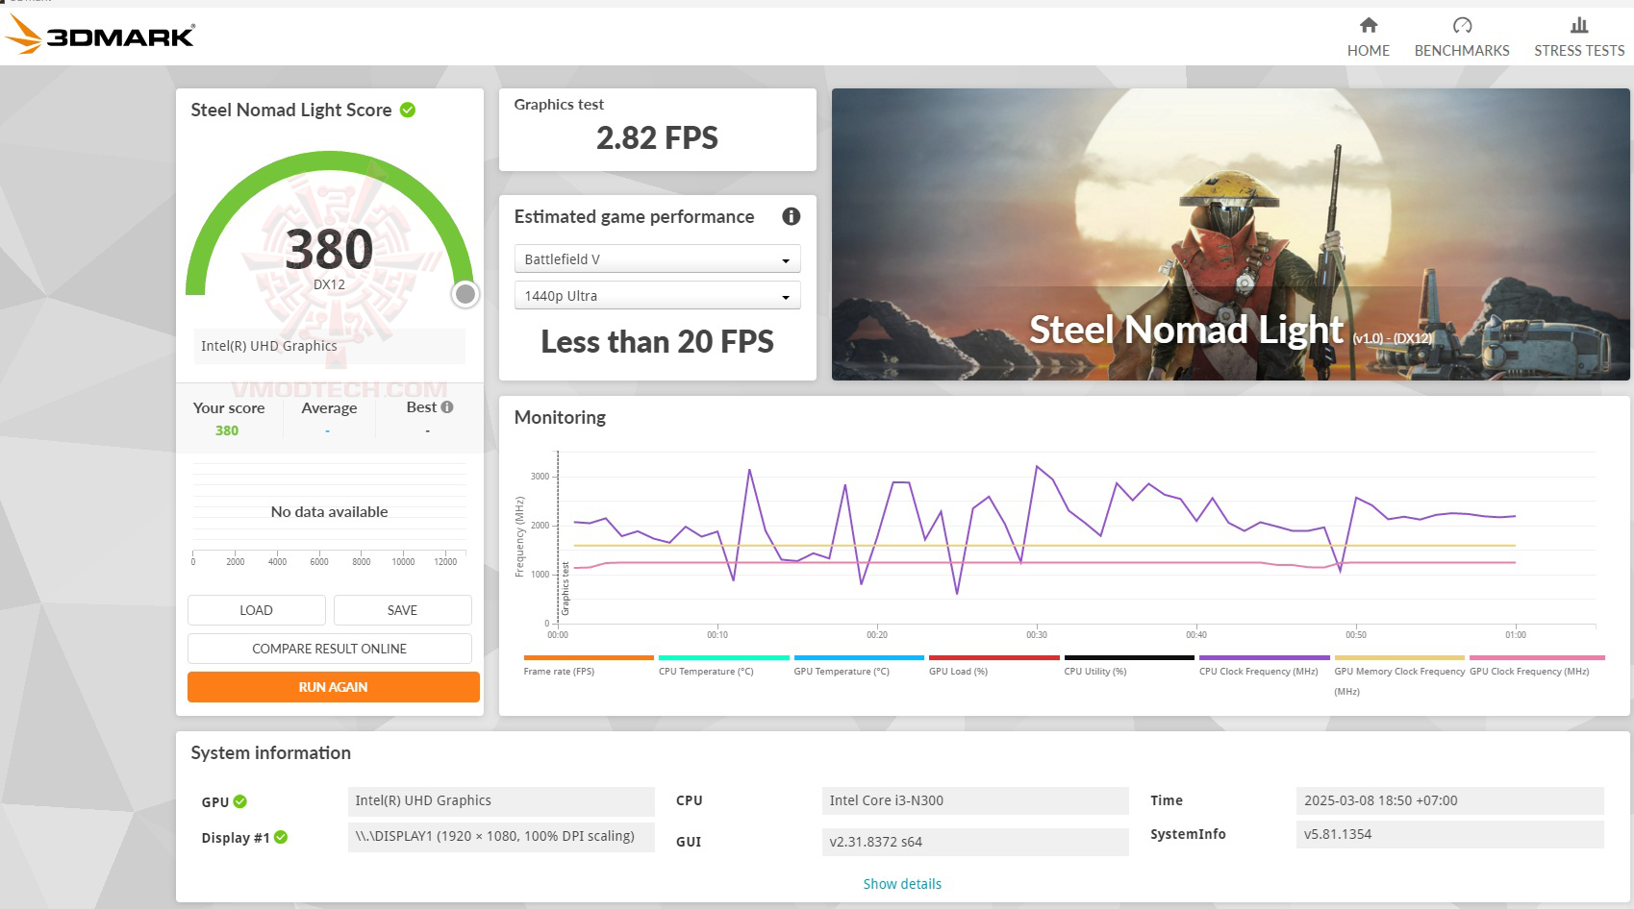Click the info icon beside Estimated game performance

791,216
